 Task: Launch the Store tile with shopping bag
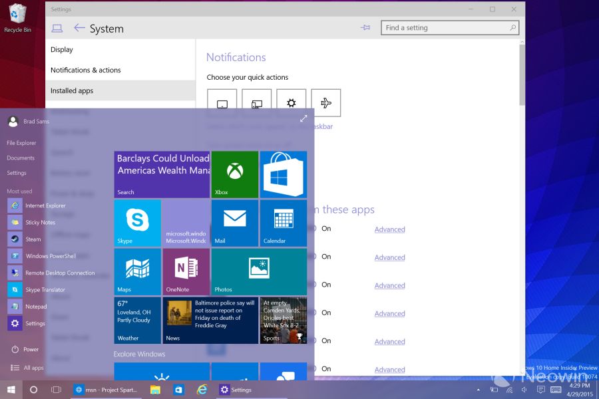[283, 174]
